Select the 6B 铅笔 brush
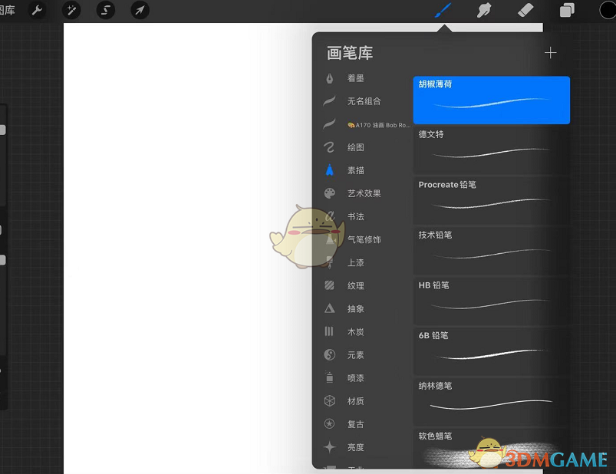This screenshot has height=474, width=616. click(x=491, y=349)
